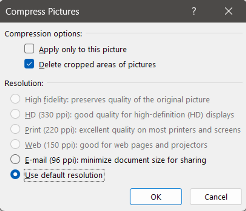246x211 pixels.
Task: Select E-mail 96 ppi for smaller size
Action: [x=15, y=159]
